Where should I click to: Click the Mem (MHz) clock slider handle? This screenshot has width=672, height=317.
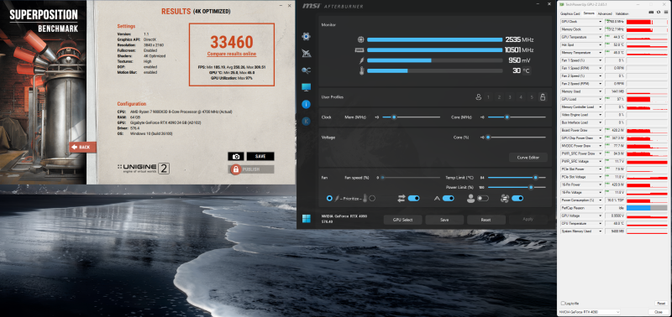tap(393, 117)
